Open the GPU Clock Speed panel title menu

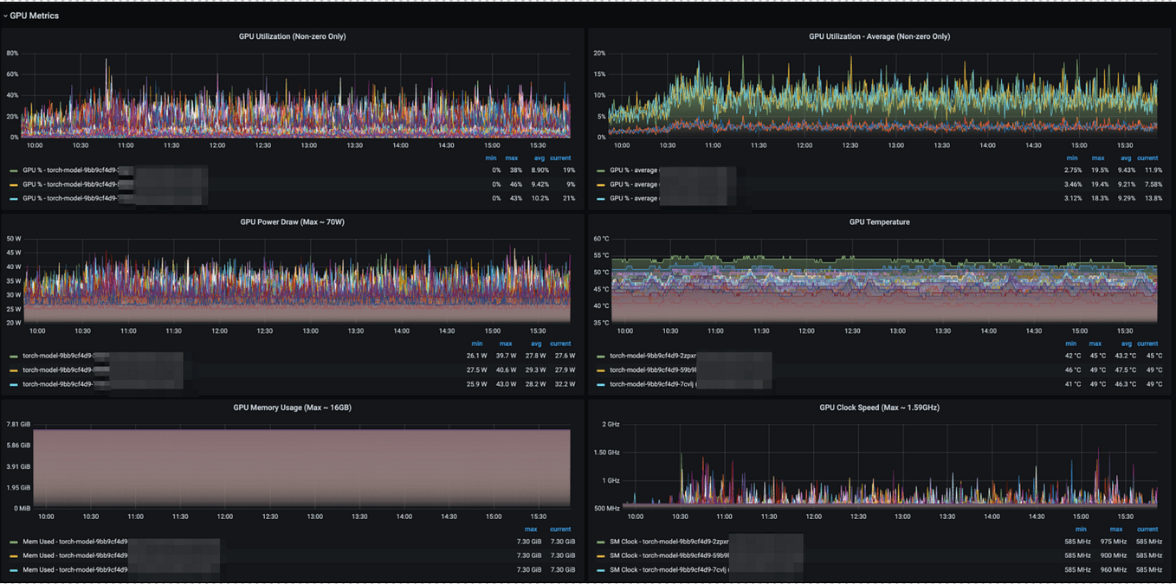point(879,408)
